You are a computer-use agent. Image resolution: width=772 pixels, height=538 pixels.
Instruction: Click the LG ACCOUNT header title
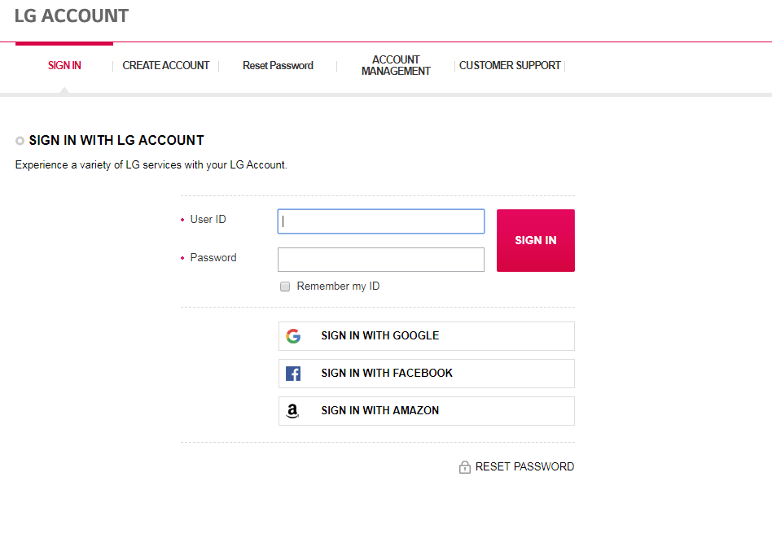[72, 15]
